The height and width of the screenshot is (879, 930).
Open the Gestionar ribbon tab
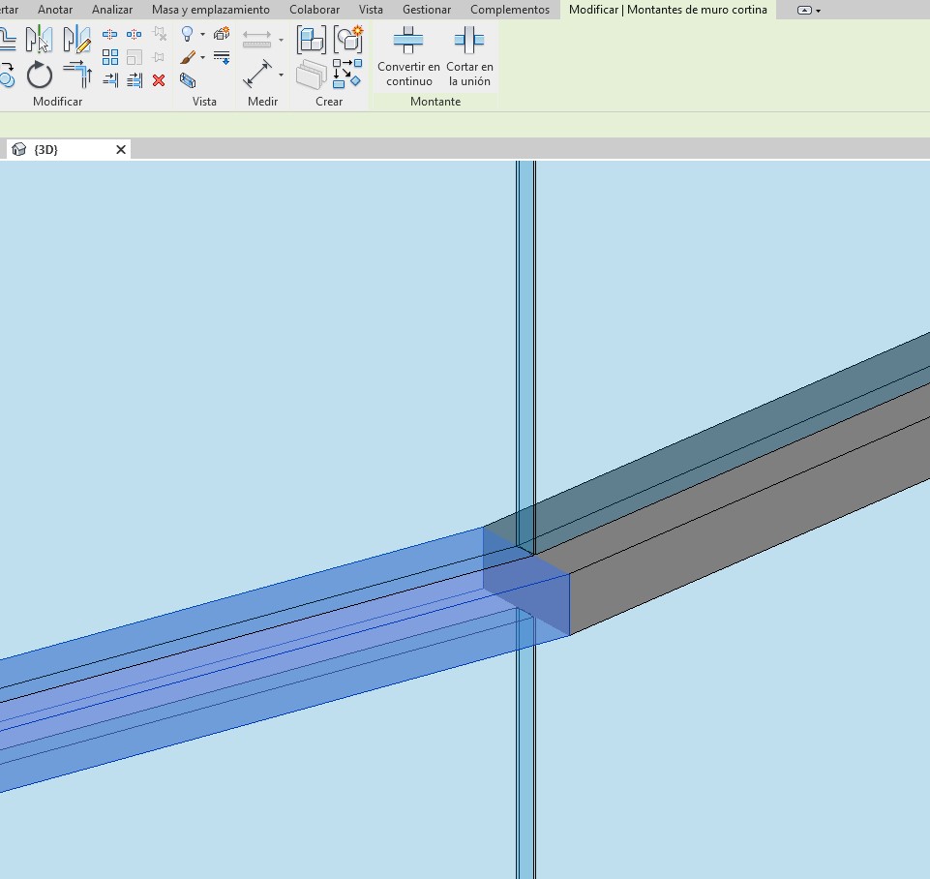tap(427, 10)
